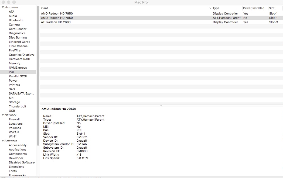Click Link Speed value 5.0 GT/s

click(x=83, y=158)
